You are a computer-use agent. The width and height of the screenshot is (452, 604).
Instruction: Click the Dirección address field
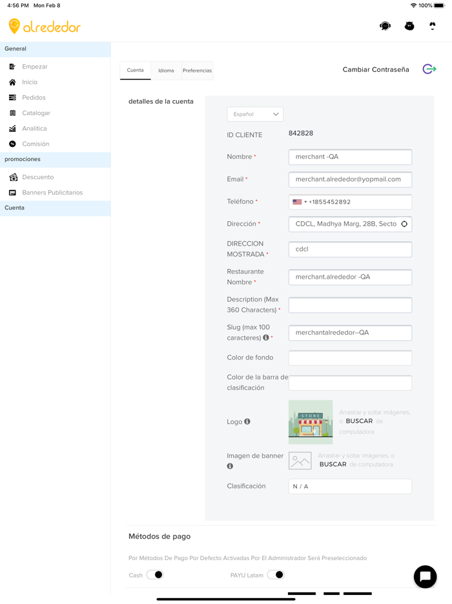[350, 224]
